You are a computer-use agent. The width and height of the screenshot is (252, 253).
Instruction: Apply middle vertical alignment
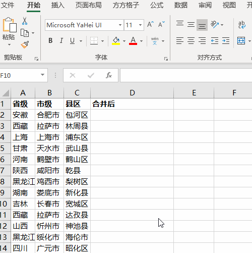click(x=191, y=25)
